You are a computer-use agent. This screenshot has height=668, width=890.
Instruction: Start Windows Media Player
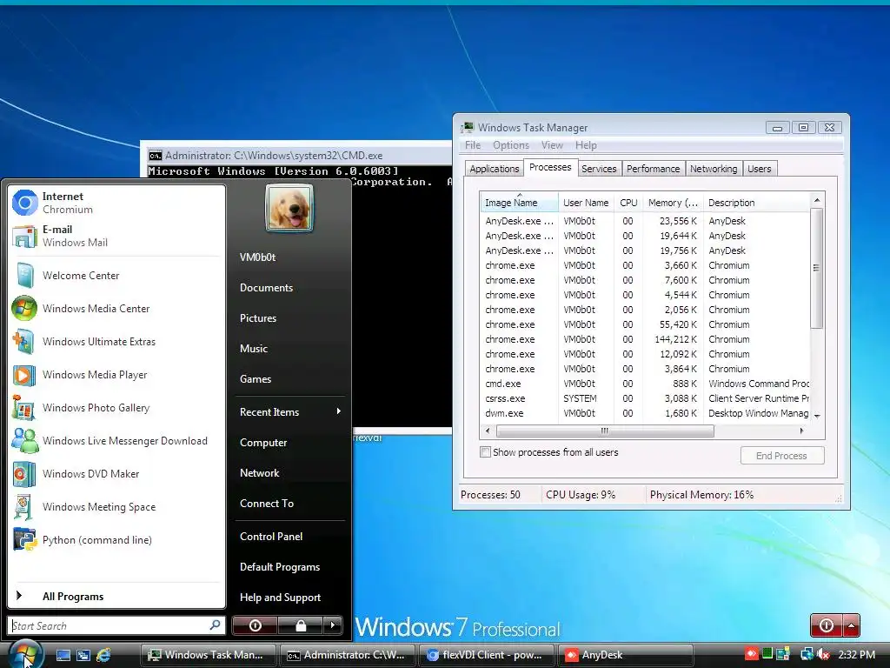coord(116,374)
